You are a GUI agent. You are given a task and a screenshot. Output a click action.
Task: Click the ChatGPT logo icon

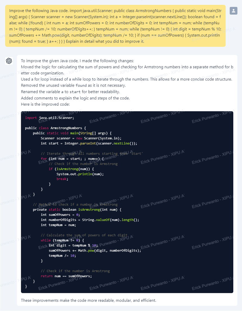pyautogui.click(x=9, y=61)
